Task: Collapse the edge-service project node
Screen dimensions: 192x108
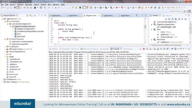Action: (x=2, y=19)
